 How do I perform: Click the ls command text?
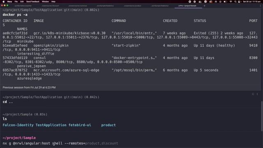point(5,119)
